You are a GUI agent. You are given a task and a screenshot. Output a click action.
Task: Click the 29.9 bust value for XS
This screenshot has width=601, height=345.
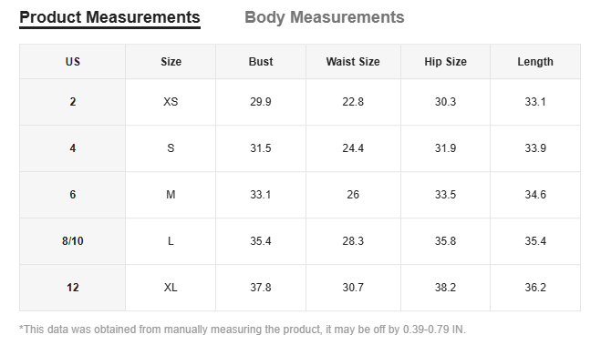tap(261, 102)
